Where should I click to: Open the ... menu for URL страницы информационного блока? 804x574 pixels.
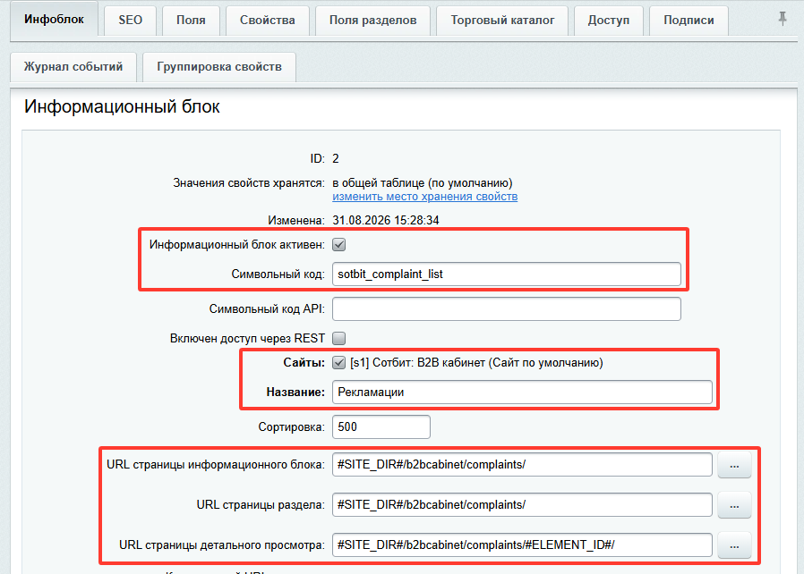click(734, 465)
